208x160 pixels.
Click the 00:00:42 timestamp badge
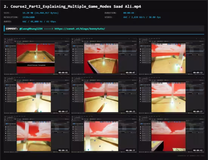click(x=198, y=150)
